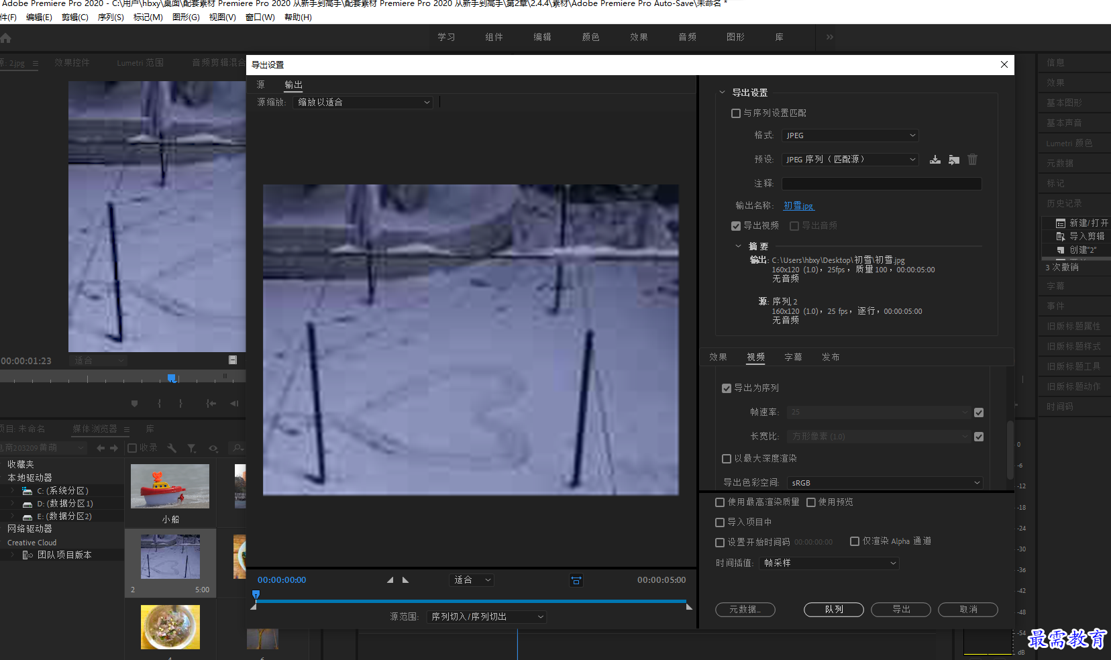
Task: Click the set out point triangle icon
Action: [x=405, y=580]
